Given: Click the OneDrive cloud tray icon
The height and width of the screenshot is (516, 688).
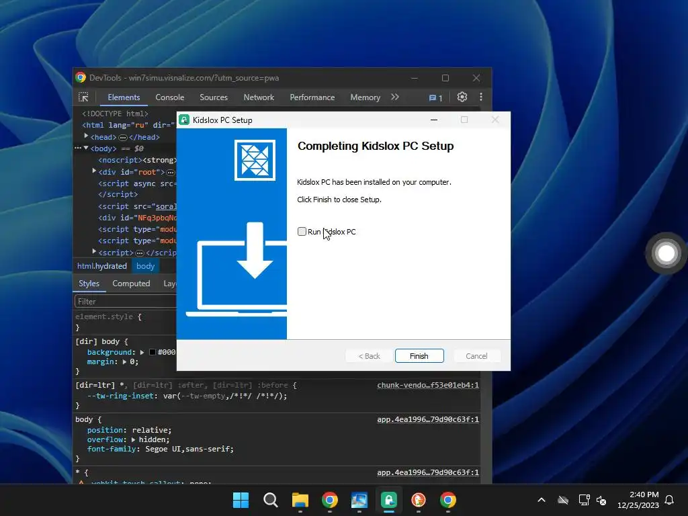Looking at the screenshot, I should point(563,500).
